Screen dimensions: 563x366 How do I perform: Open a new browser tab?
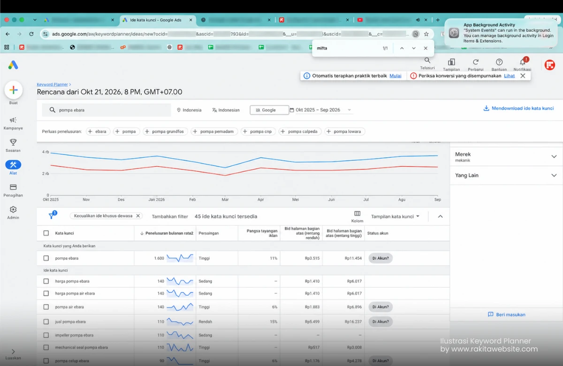438,20
